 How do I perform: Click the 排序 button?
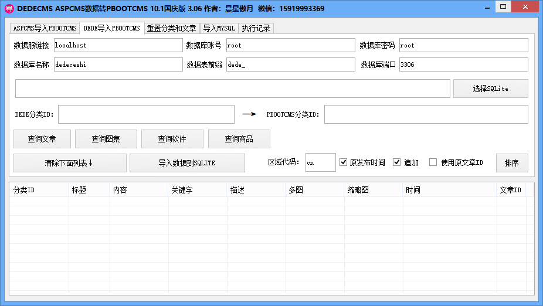point(511,163)
